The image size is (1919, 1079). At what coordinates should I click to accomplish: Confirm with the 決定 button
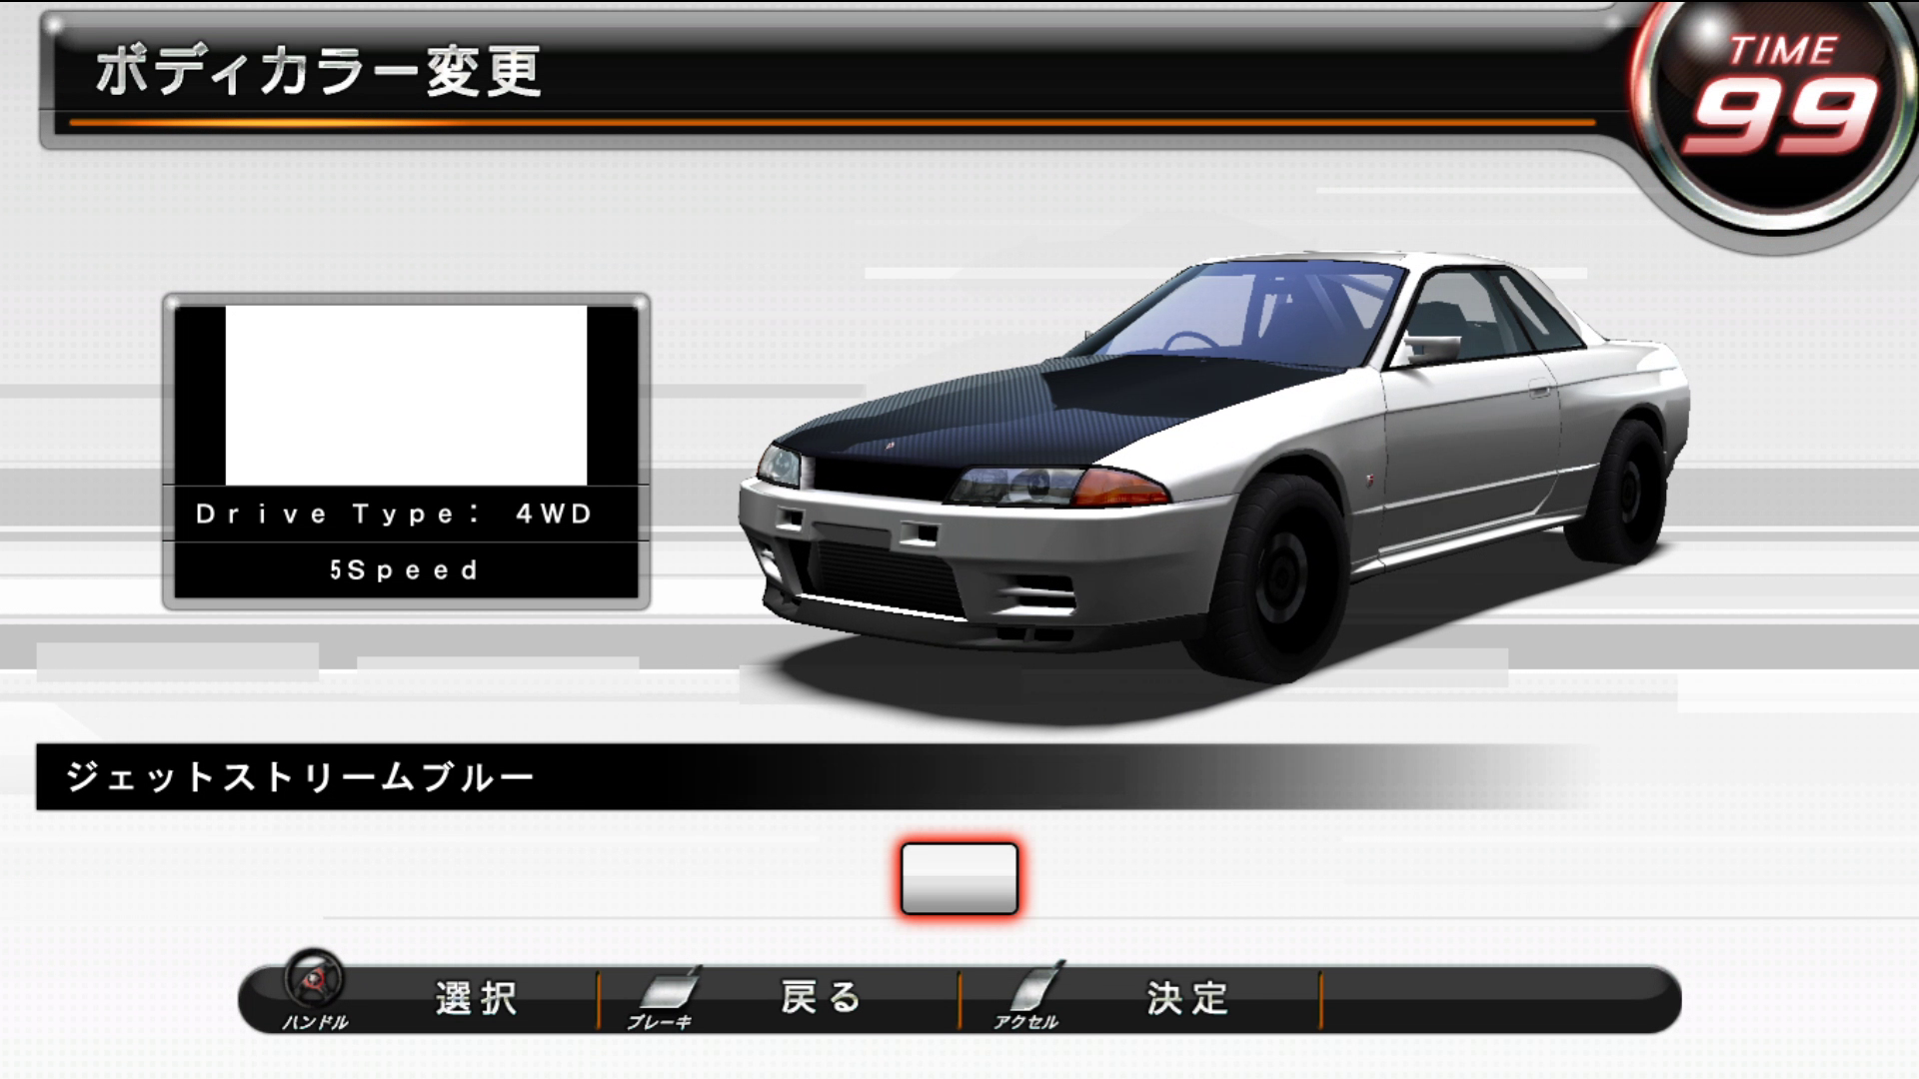coord(1187,998)
